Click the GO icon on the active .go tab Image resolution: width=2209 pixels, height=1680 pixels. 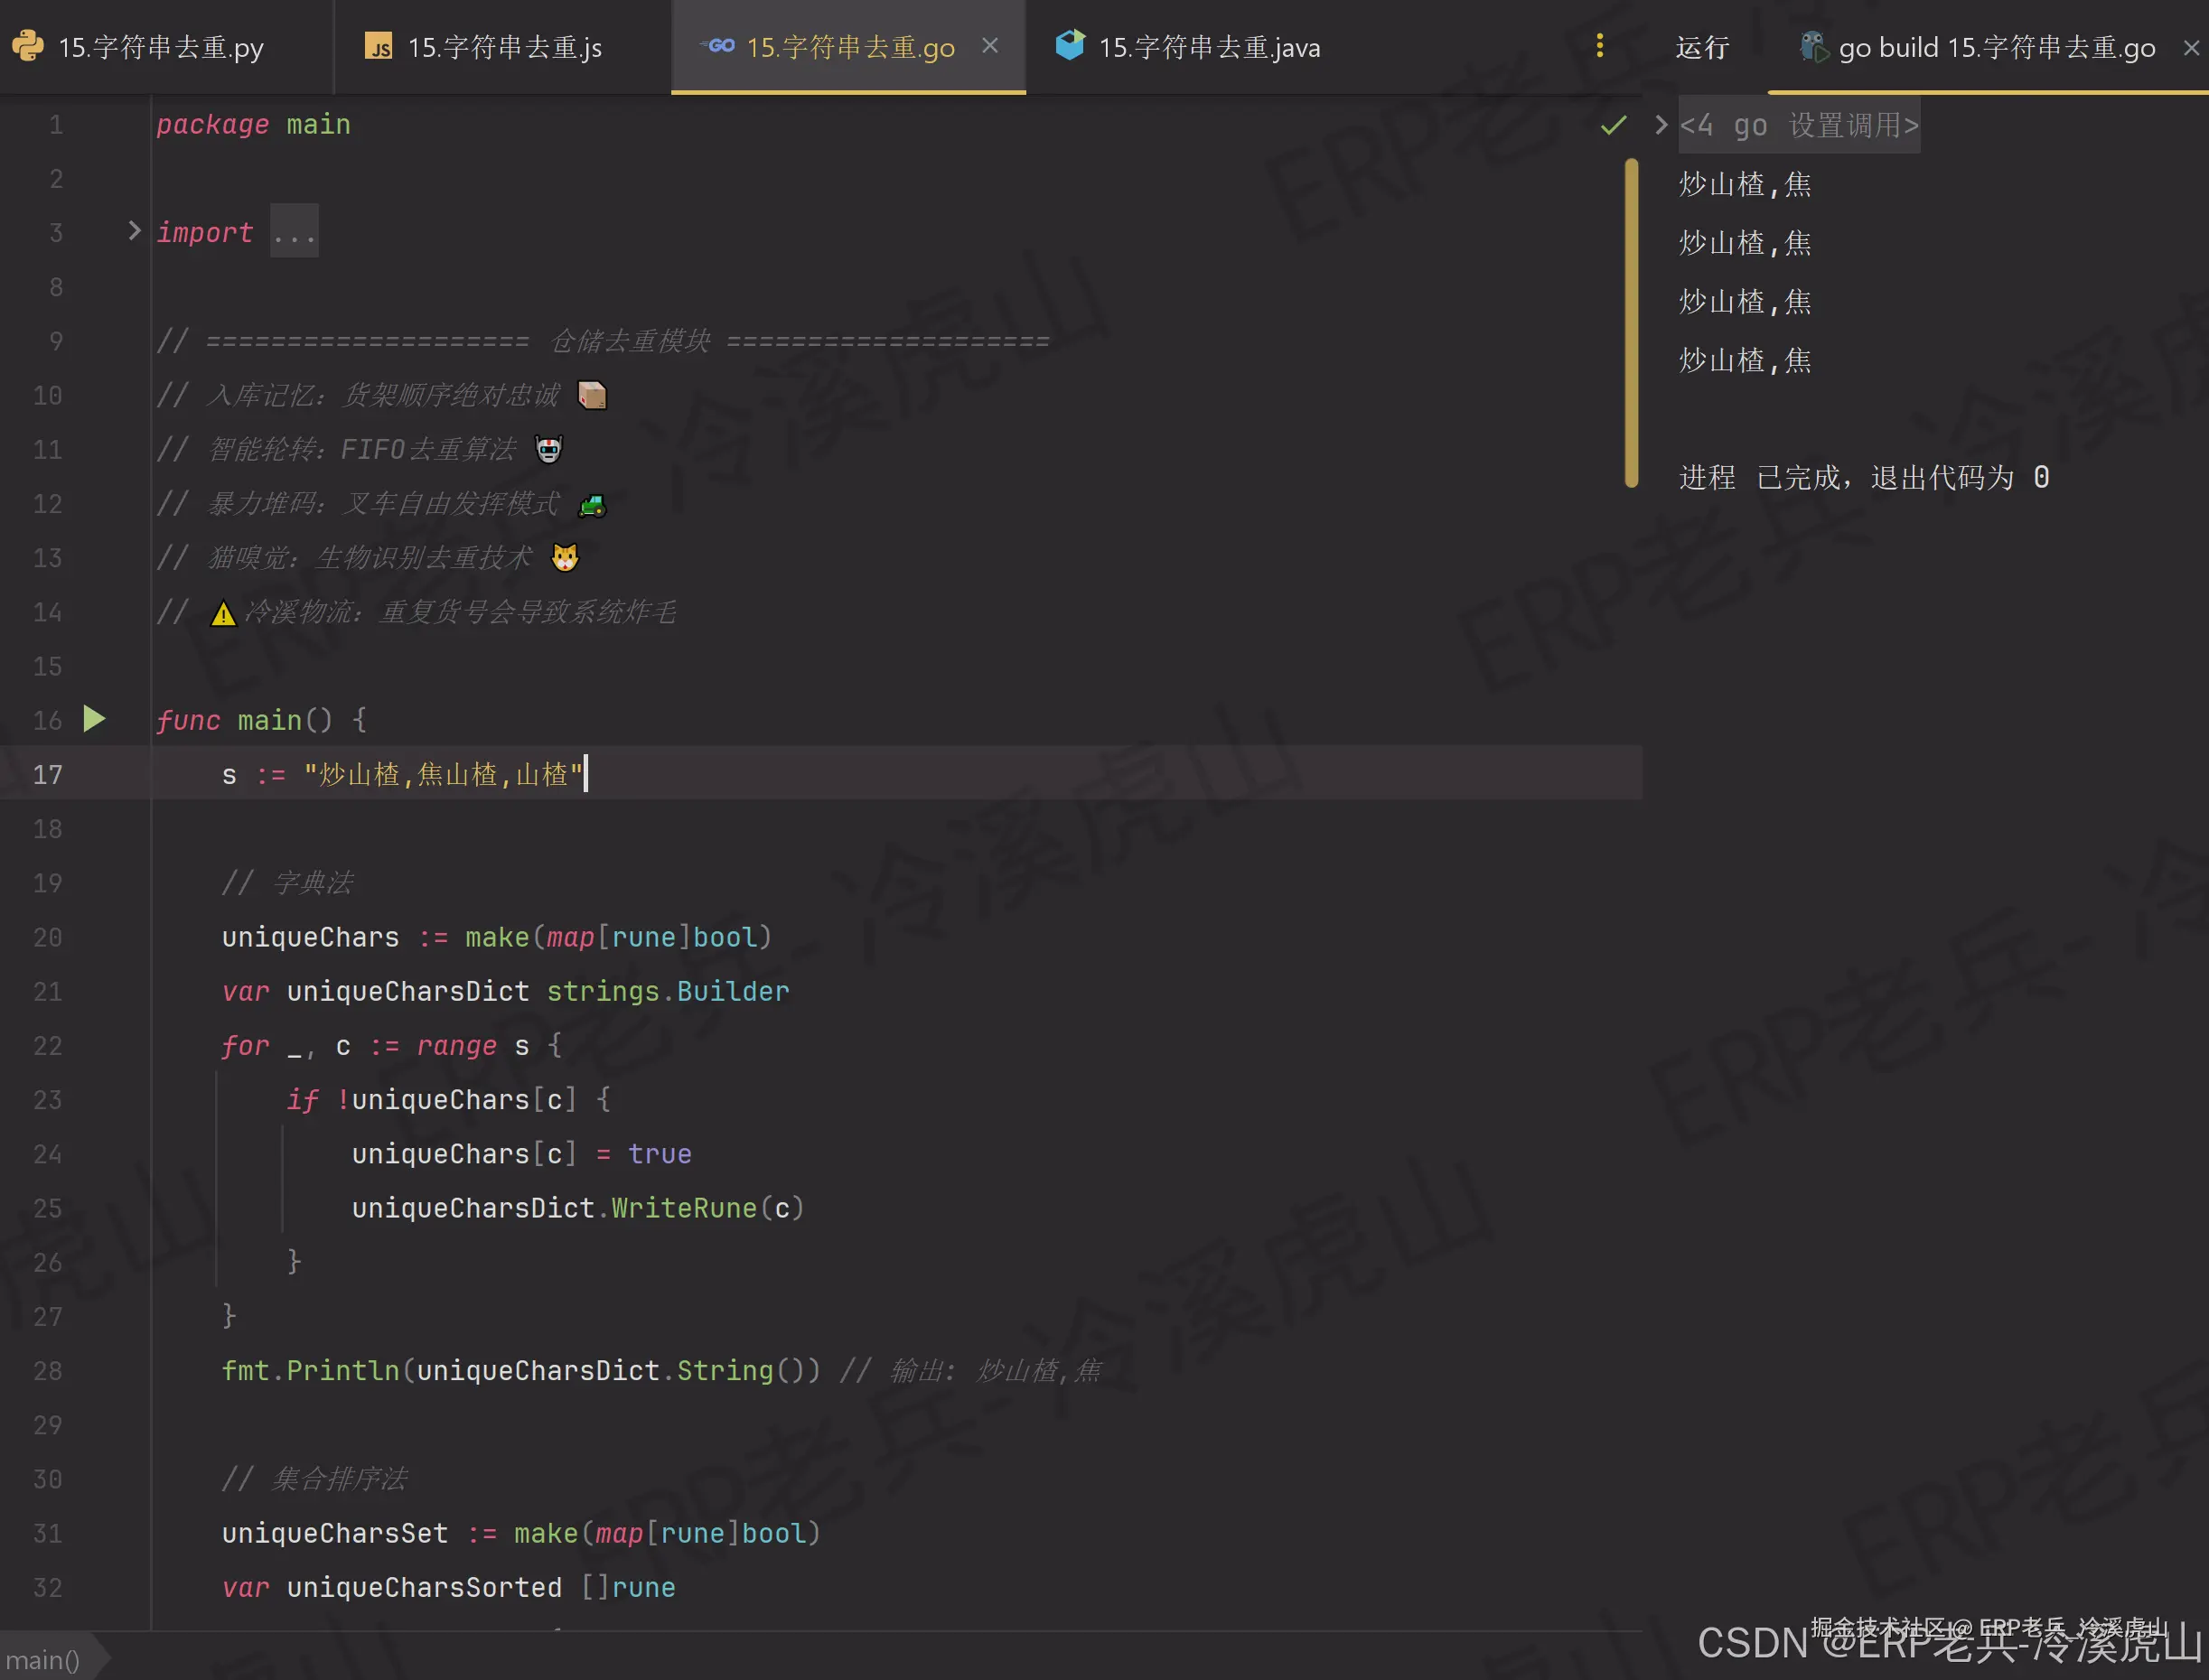[x=721, y=46]
